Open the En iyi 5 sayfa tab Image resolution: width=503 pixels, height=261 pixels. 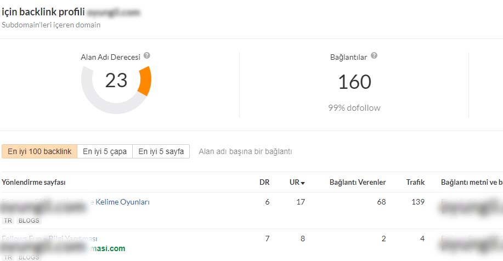coord(161,151)
